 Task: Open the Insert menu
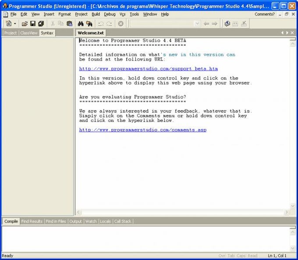(49, 14)
